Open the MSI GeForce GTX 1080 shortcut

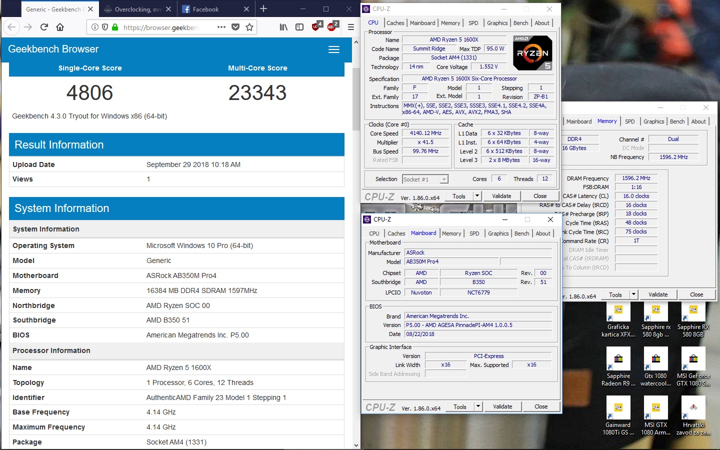[693, 367]
